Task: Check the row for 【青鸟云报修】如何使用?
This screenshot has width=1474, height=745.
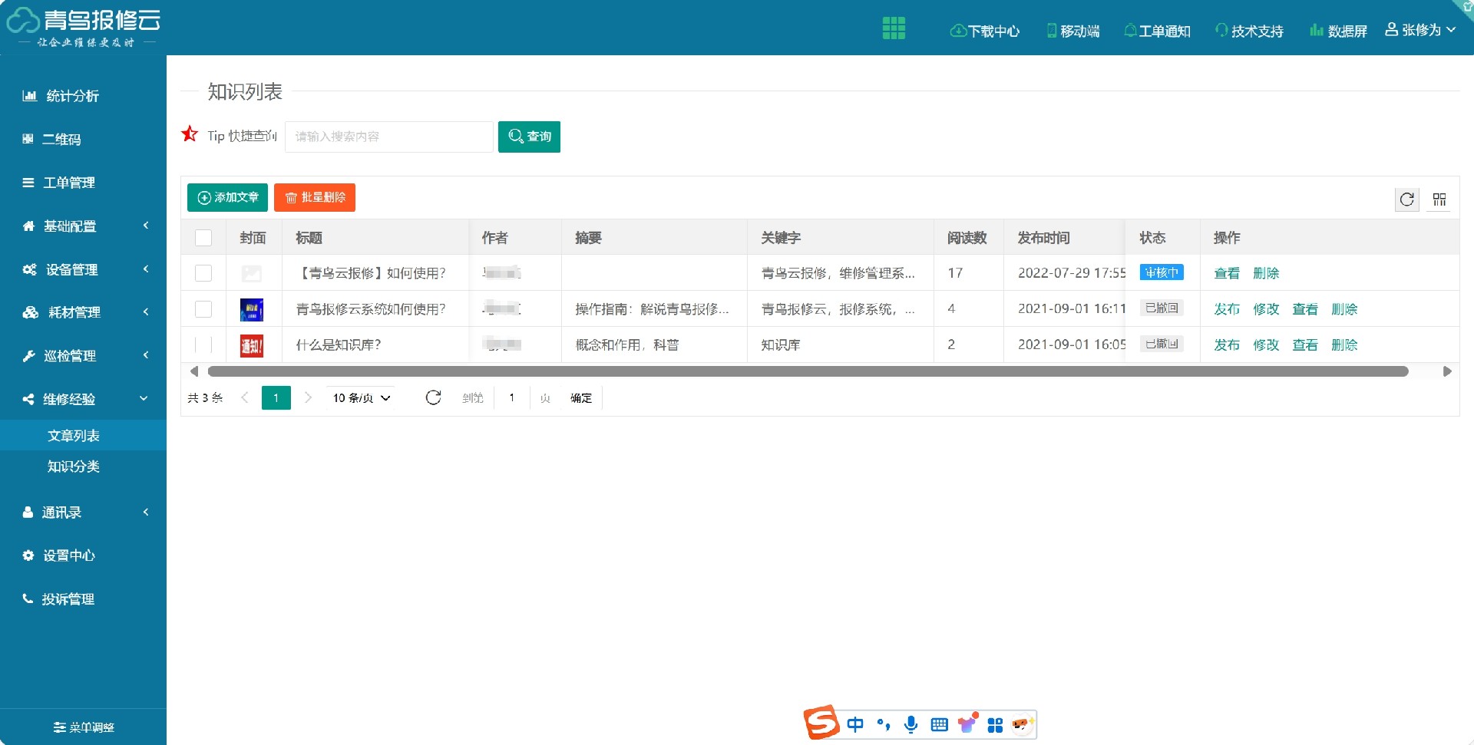Action: [203, 272]
